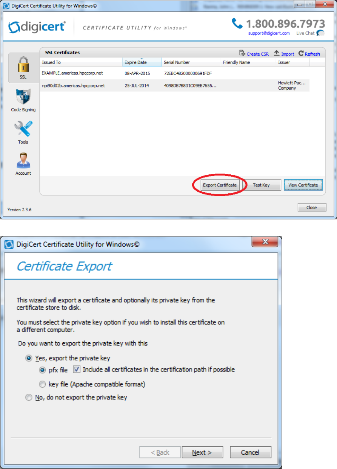Sort by Friendly Name column
This screenshot has width=337, height=469.
click(x=248, y=62)
